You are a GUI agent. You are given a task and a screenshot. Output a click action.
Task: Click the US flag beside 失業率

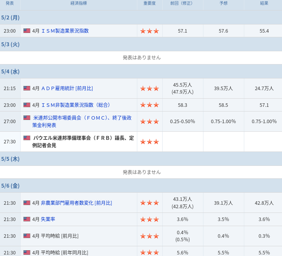27,219
